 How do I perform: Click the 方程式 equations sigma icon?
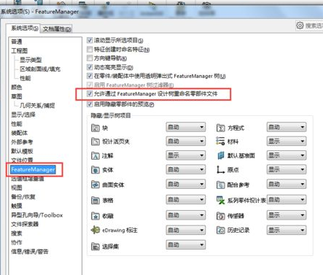[x=221, y=128]
